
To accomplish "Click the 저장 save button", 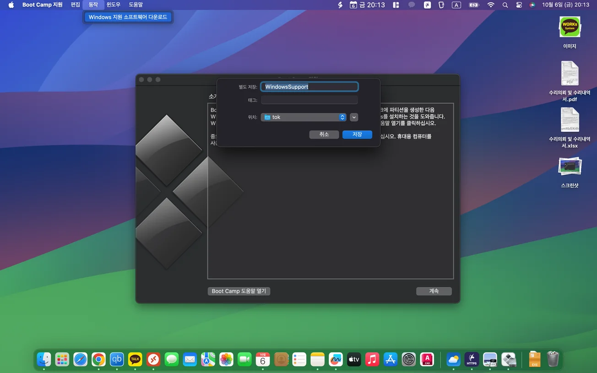I will click(357, 135).
